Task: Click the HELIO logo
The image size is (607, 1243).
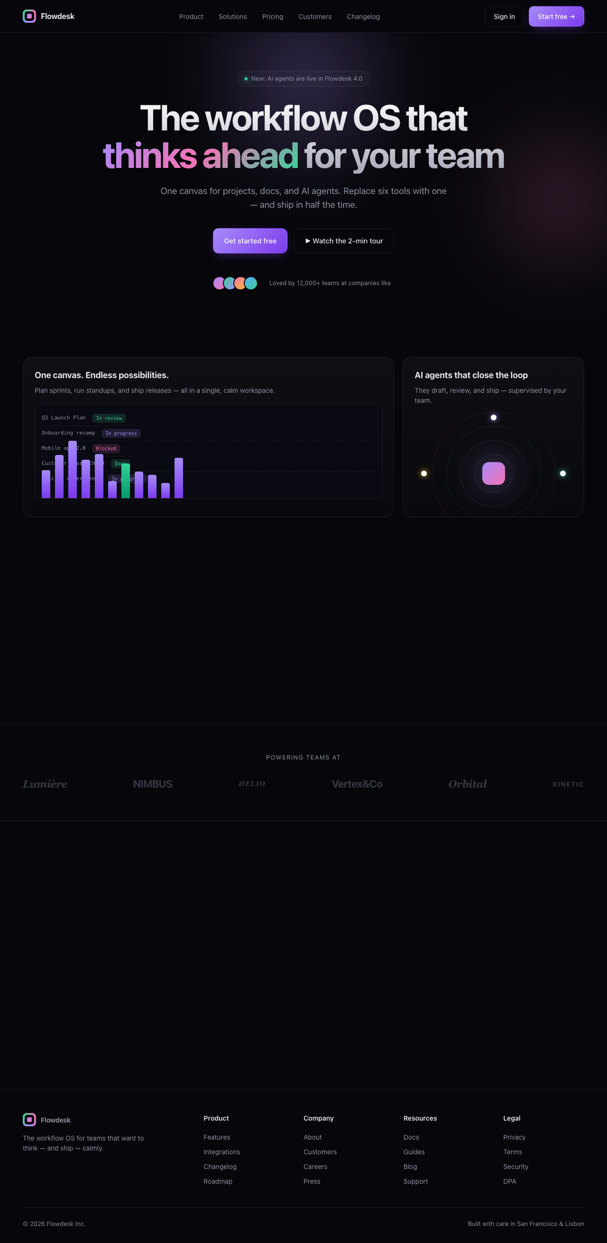Action: (x=252, y=784)
